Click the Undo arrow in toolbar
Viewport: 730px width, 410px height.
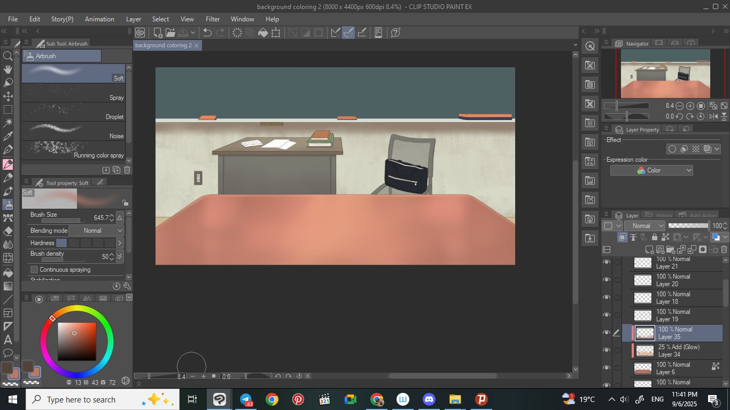pyautogui.click(x=207, y=33)
